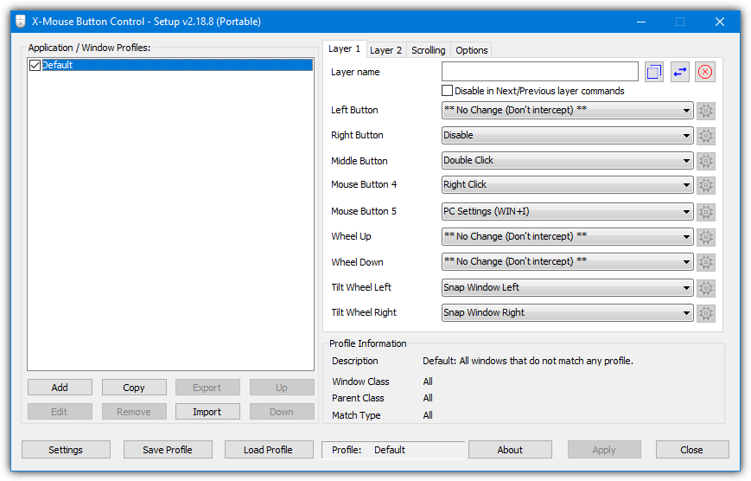
Task: Switch to the Scrolling tab
Action: tap(428, 50)
